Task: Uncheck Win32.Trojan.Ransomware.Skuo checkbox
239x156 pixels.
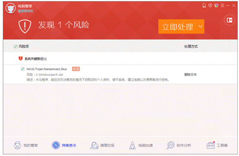Action: (x=22, y=69)
